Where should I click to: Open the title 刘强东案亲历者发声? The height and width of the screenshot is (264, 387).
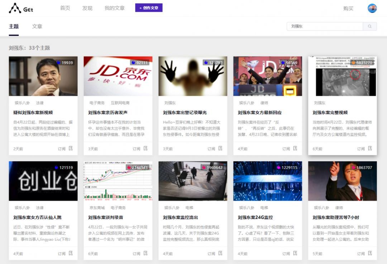(x=108, y=112)
